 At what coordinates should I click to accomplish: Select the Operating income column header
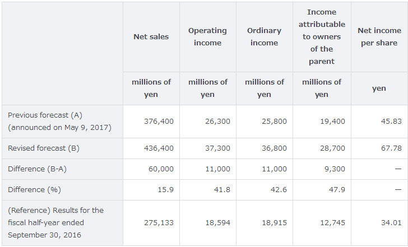[207, 36]
